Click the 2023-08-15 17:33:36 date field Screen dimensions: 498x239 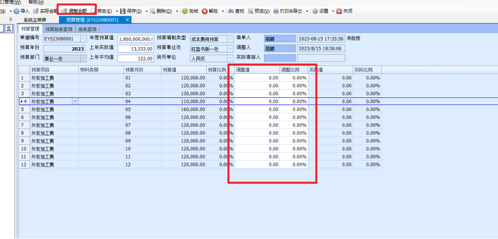[321, 39]
